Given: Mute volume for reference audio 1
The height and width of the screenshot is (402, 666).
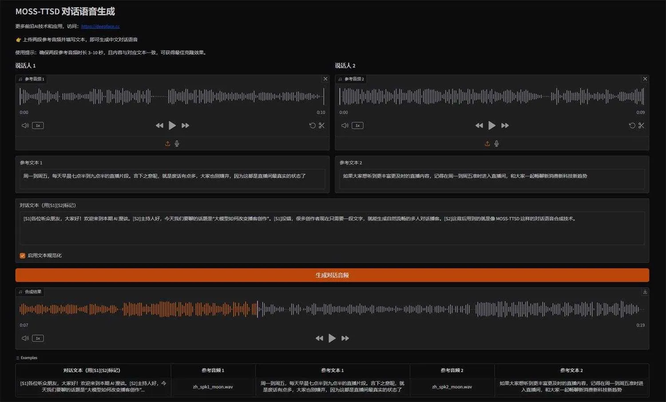Looking at the screenshot, I should pos(25,126).
